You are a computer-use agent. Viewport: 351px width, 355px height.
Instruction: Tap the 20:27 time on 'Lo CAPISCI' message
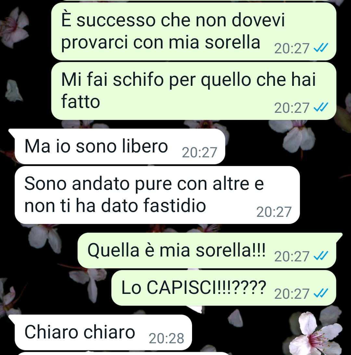click(292, 294)
